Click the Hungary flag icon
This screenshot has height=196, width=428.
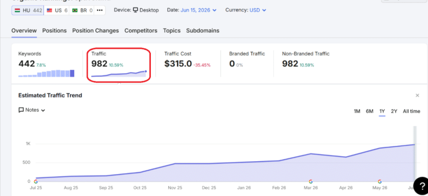pyautogui.click(x=17, y=10)
